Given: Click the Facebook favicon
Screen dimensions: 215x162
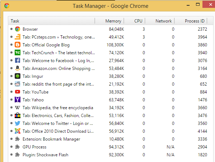Looking at the screenshot, I should click(x=18, y=61).
